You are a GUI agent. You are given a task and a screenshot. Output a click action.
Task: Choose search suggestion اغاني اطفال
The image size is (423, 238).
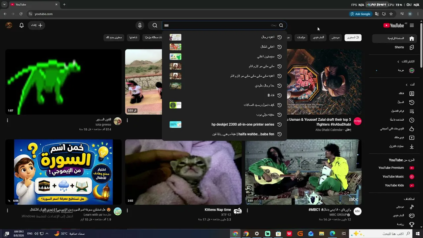(x=224, y=47)
